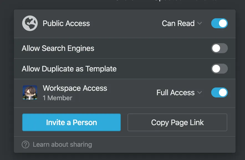Open the Can Read permission dropdown
This screenshot has width=245, height=160.
pyautogui.click(x=178, y=24)
